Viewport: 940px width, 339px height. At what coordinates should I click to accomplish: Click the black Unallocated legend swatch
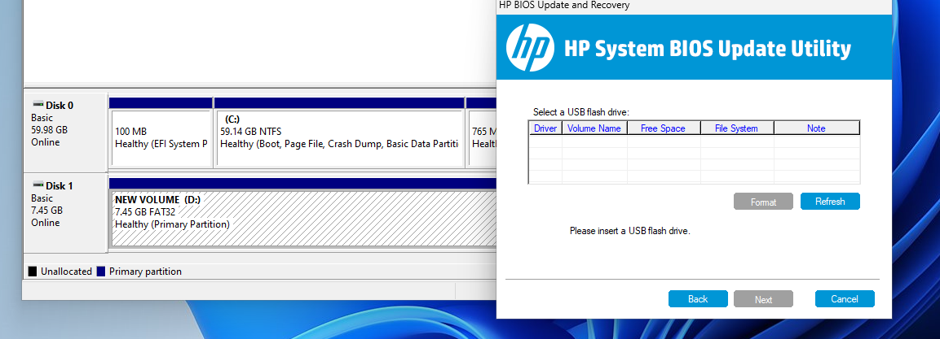click(x=33, y=272)
